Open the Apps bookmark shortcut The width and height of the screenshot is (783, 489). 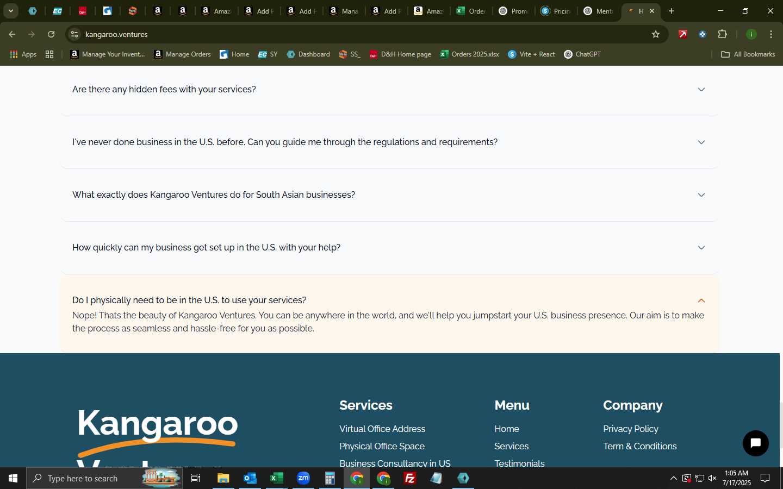pyautogui.click(x=23, y=54)
